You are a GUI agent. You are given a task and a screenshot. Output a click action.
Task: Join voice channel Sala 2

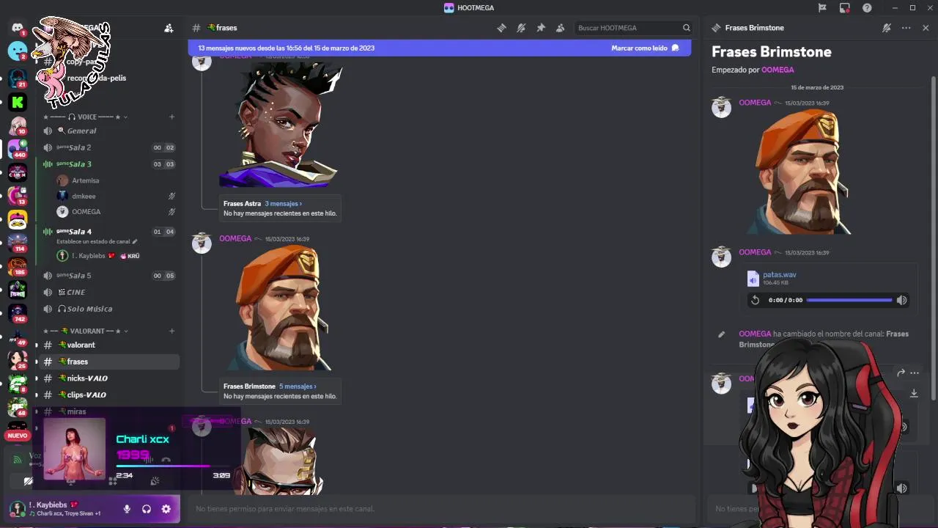(109, 147)
